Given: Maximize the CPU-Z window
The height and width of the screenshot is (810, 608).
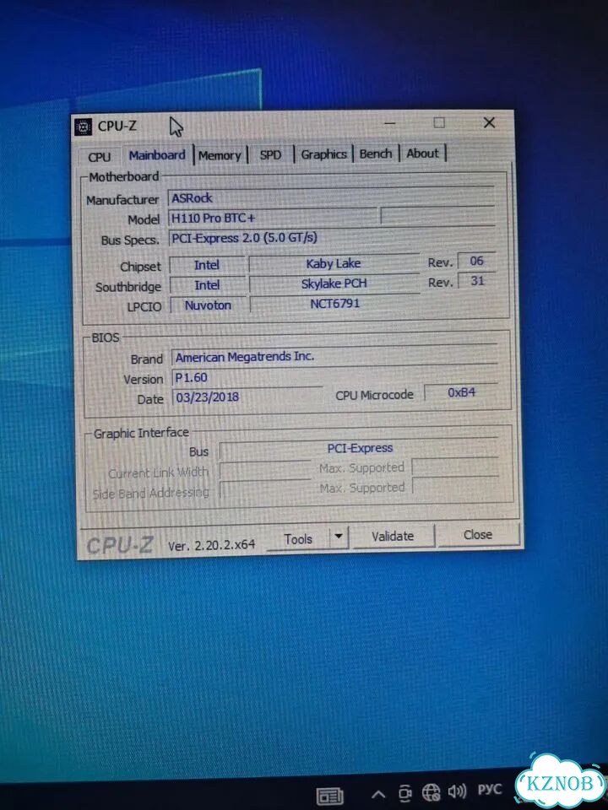Looking at the screenshot, I should tap(439, 123).
